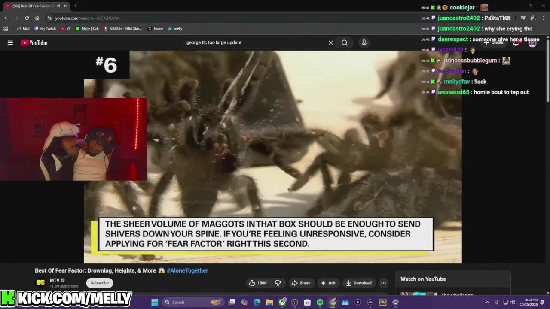
Task: Open Task View on the taskbar
Action: (x=232, y=302)
